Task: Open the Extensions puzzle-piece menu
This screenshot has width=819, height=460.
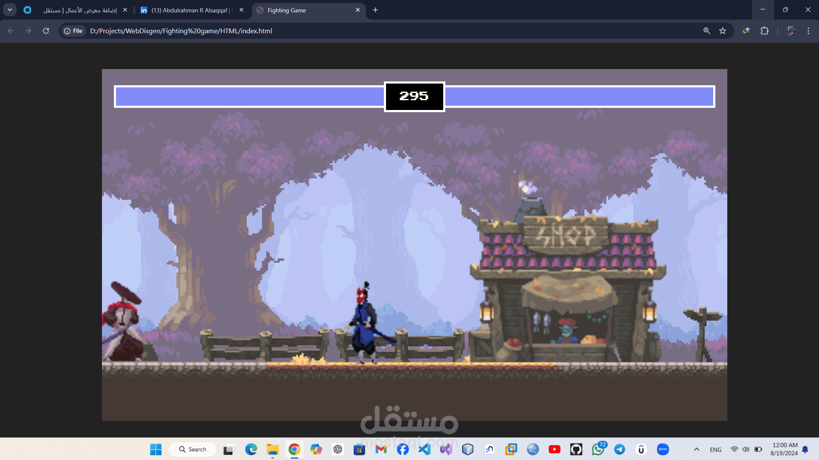Action: tap(764, 31)
